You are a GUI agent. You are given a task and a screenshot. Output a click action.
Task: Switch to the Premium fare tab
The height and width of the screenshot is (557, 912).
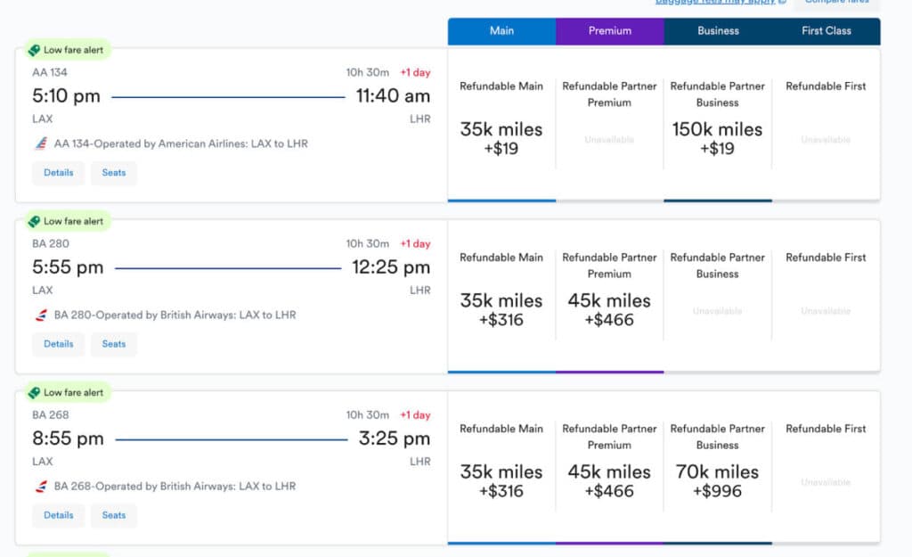[610, 31]
